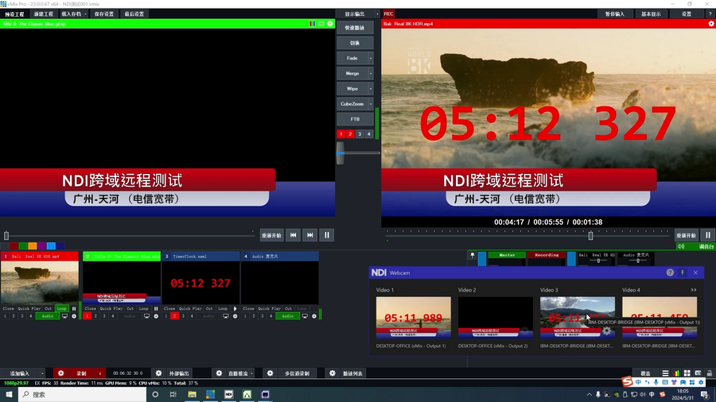Toggle overlay 2 button in transition panel

coord(350,134)
